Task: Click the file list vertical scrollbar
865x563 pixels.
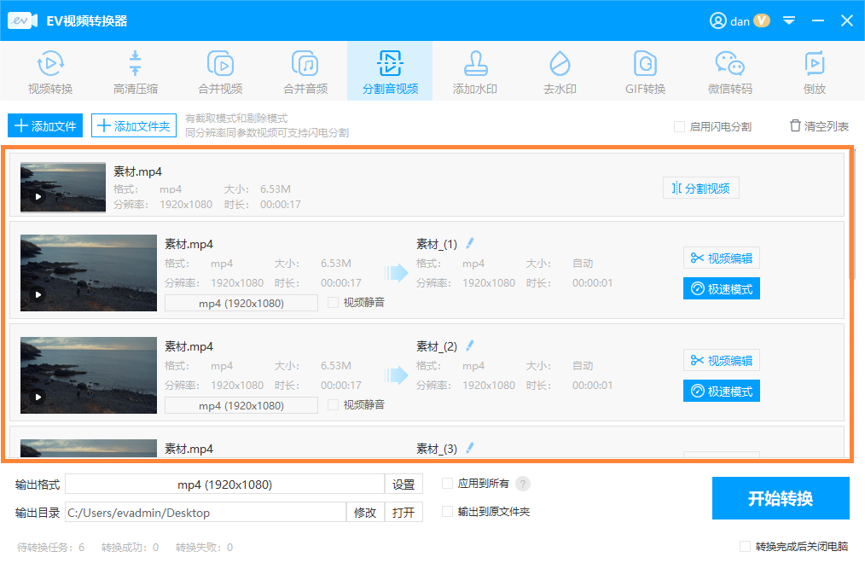Action: coord(853,213)
